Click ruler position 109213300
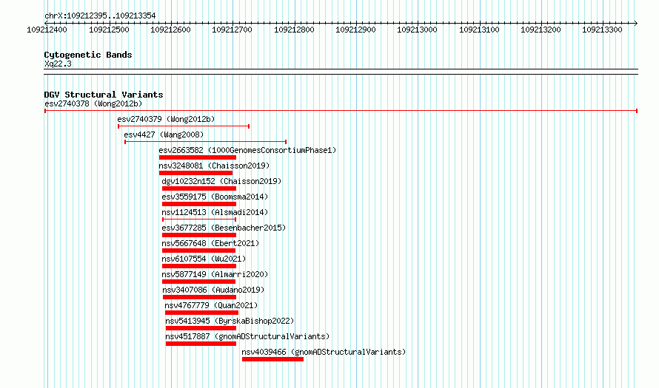The height and width of the screenshot is (388, 659). point(602,30)
